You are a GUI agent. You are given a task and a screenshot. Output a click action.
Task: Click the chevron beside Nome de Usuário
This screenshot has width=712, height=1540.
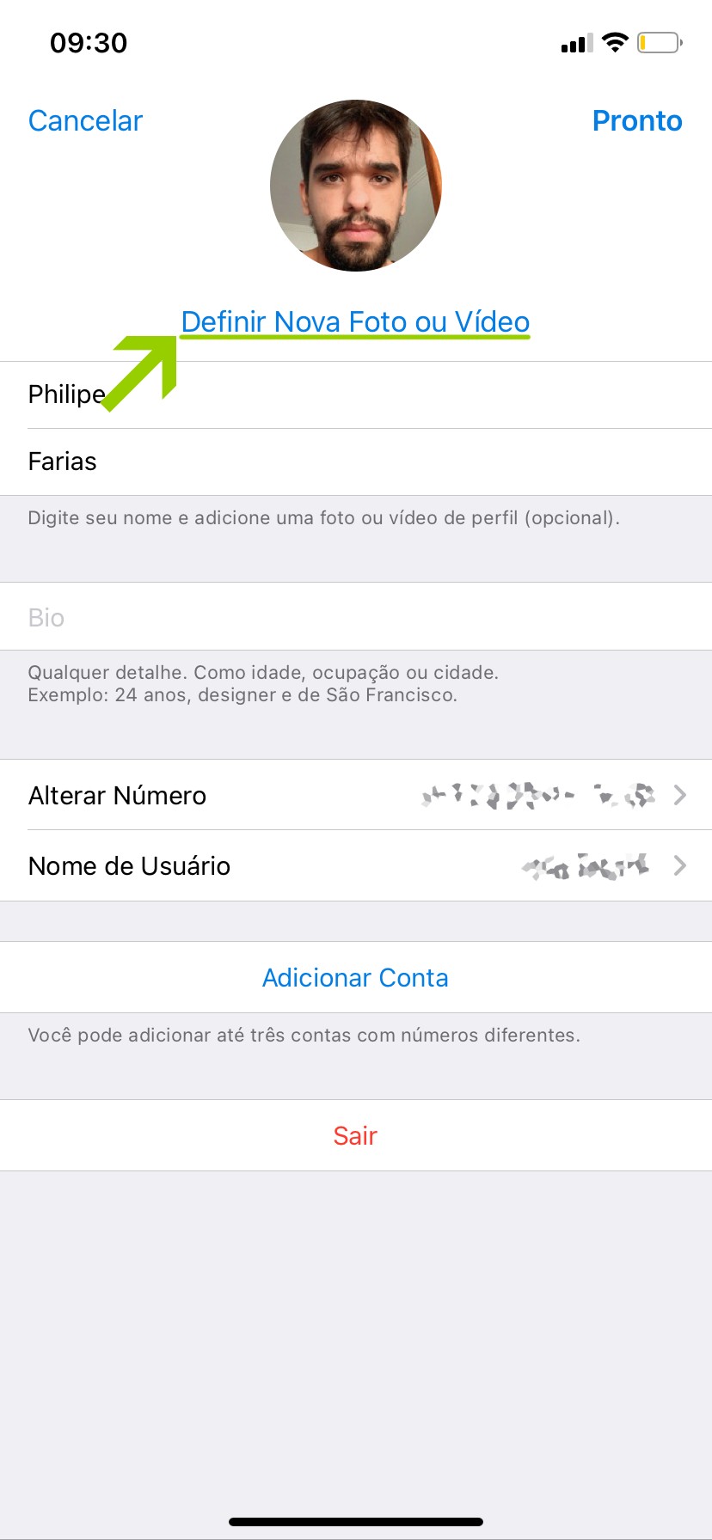click(x=679, y=865)
